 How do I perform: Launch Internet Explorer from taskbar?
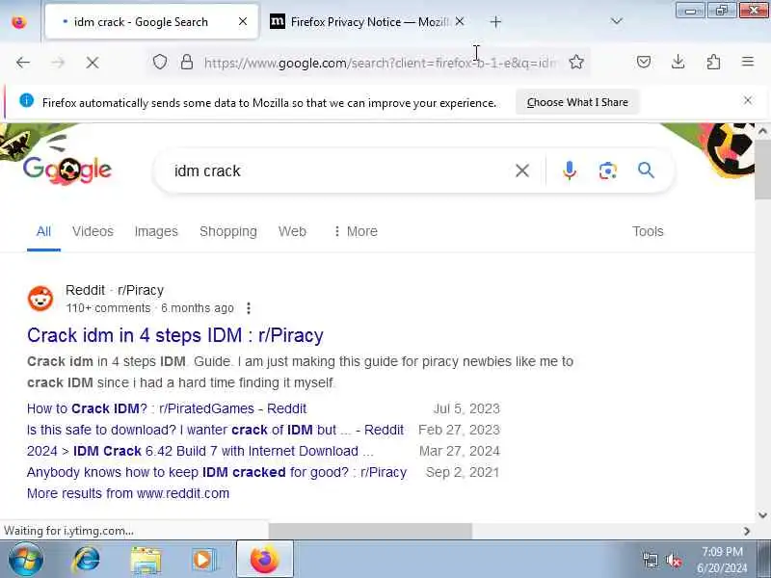tap(86, 560)
